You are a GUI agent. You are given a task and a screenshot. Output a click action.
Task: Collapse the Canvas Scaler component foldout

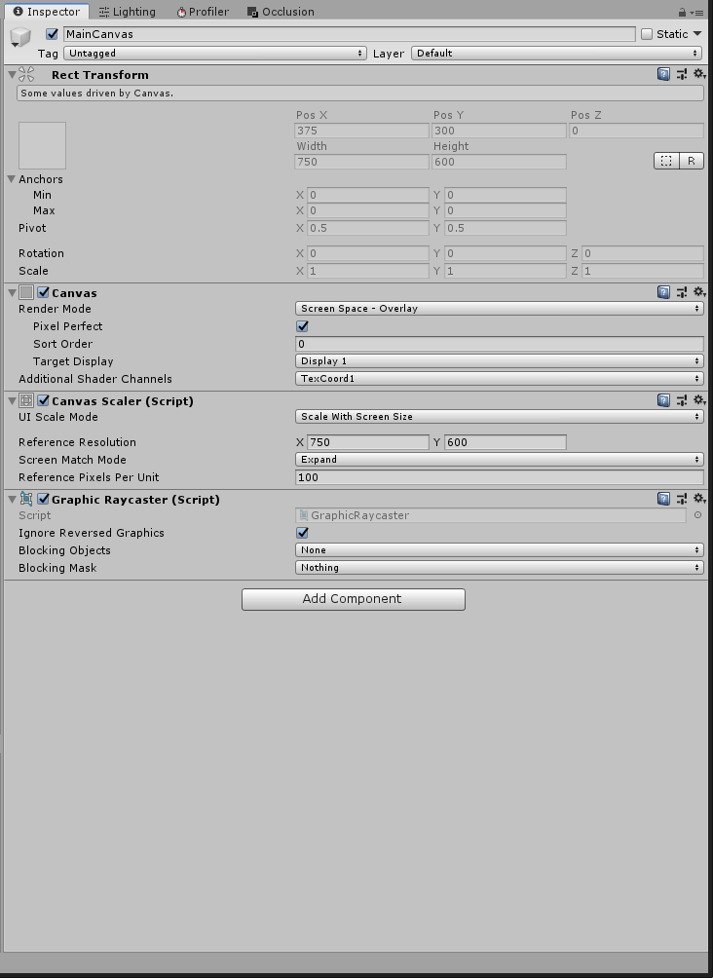(12, 400)
